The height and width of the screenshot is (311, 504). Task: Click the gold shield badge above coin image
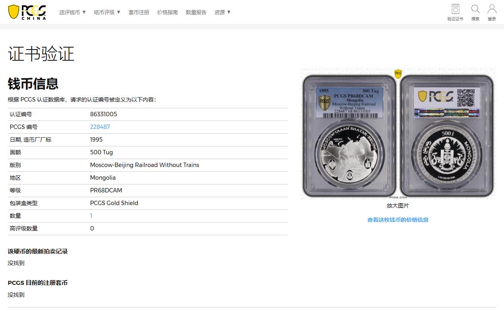click(398, 74)
